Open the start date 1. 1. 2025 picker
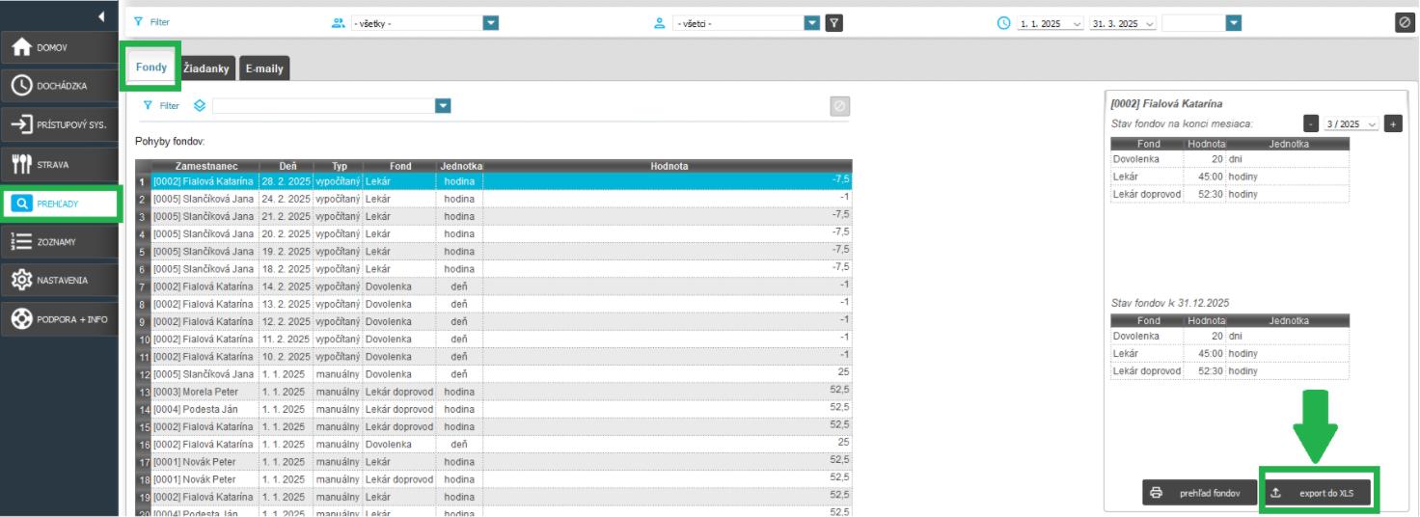The height and width of the screenshot is (517, 1420). point(1051,23)
